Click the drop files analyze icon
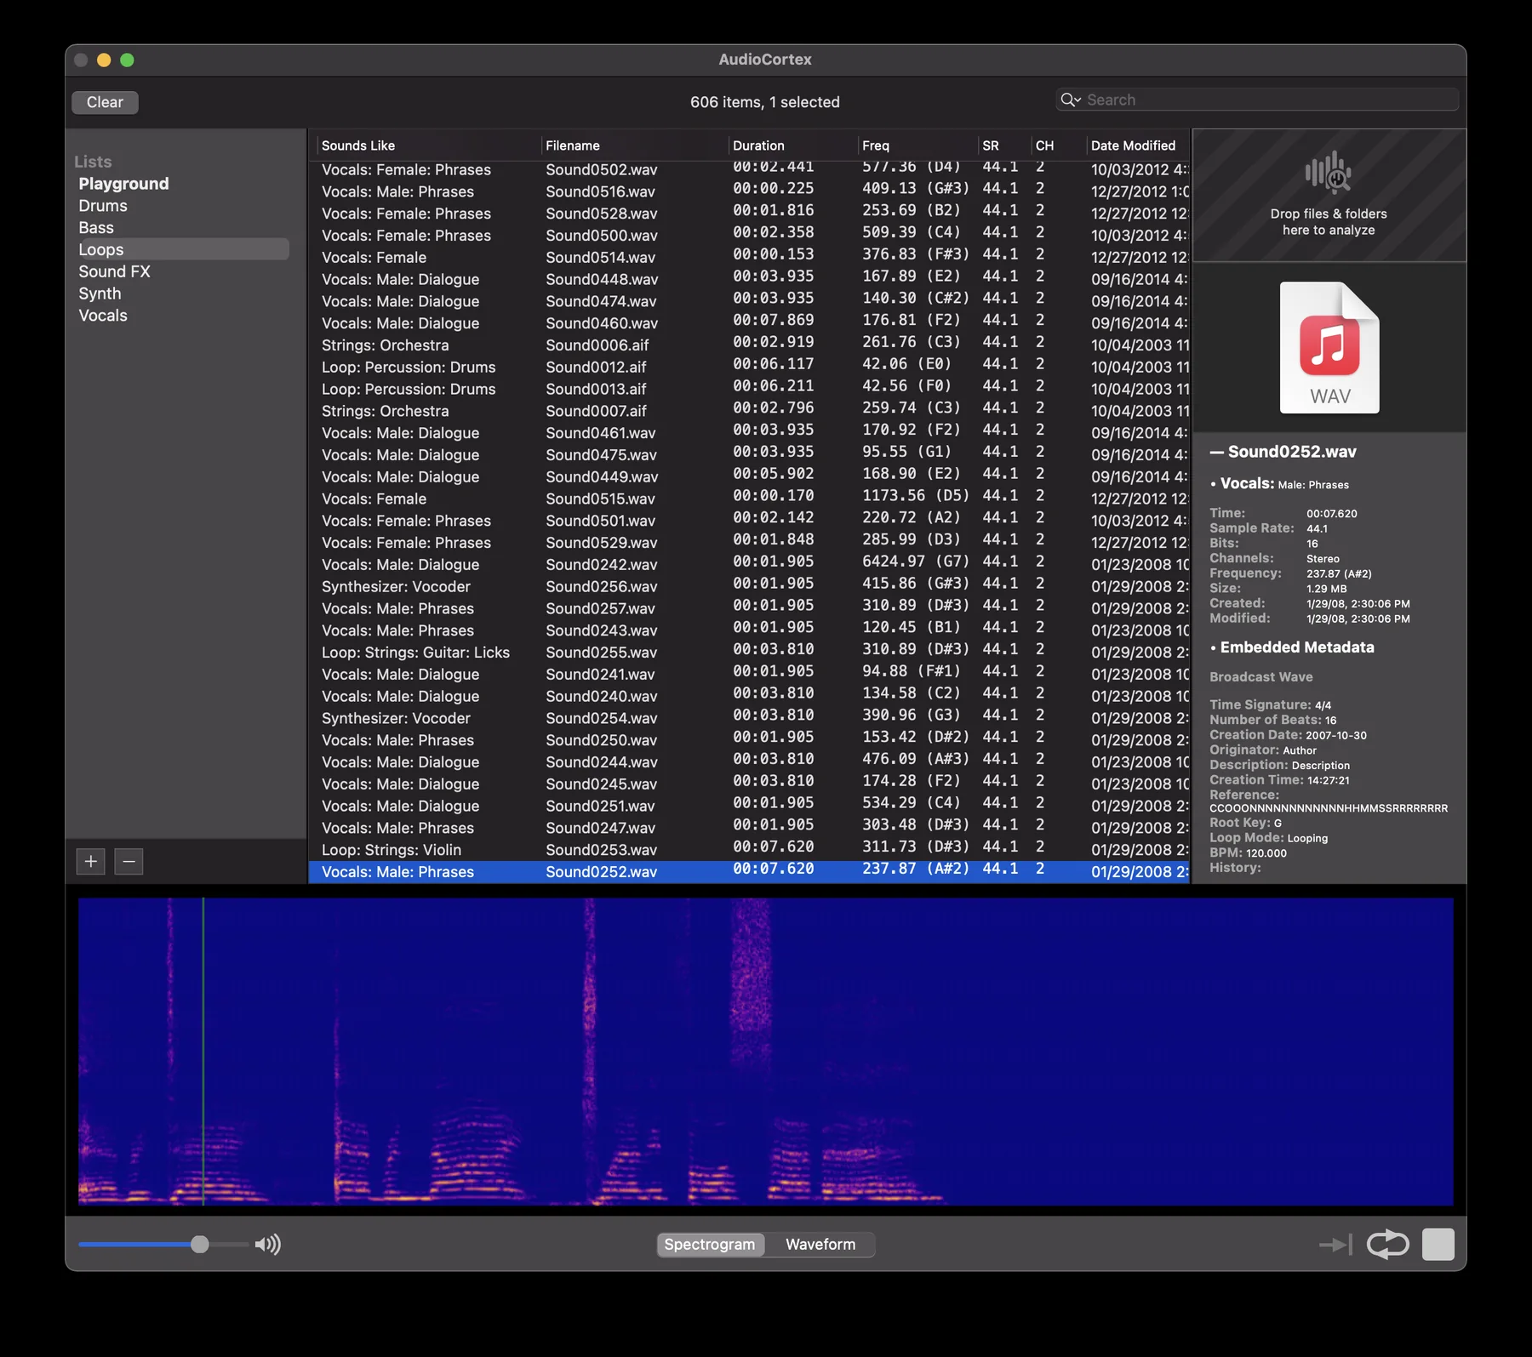The width and height of the screenshot is (1532, 1357). tap(1329, 174)
